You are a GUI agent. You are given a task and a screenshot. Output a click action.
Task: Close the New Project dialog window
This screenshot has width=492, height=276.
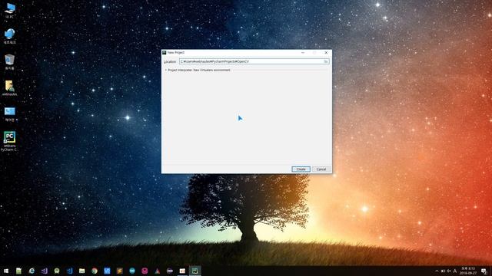(x=326, y=53)
